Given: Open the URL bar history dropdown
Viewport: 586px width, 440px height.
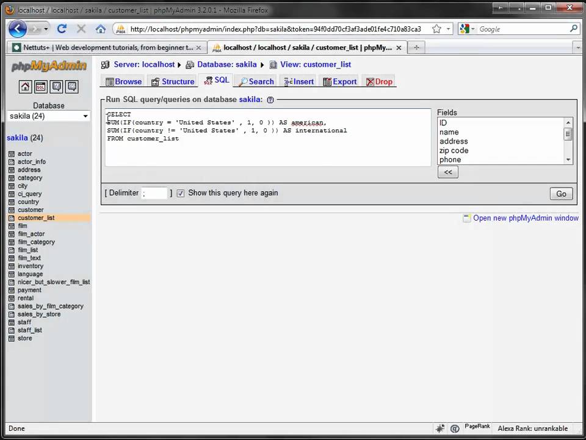Looking at the screenshot, I should (x=448, y=29).
